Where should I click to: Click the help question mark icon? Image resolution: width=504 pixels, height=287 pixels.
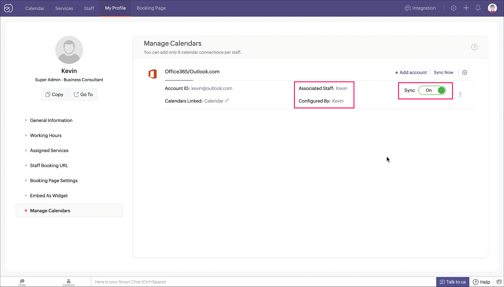(x=474, y=47)
